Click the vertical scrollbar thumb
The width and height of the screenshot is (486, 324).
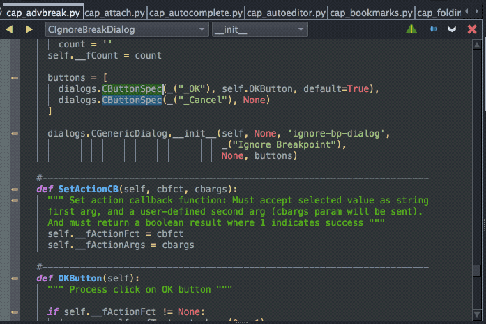coord(477,271)
